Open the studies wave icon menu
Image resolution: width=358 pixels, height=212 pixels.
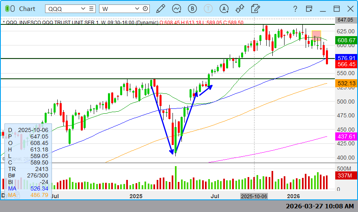click(177, 9)
